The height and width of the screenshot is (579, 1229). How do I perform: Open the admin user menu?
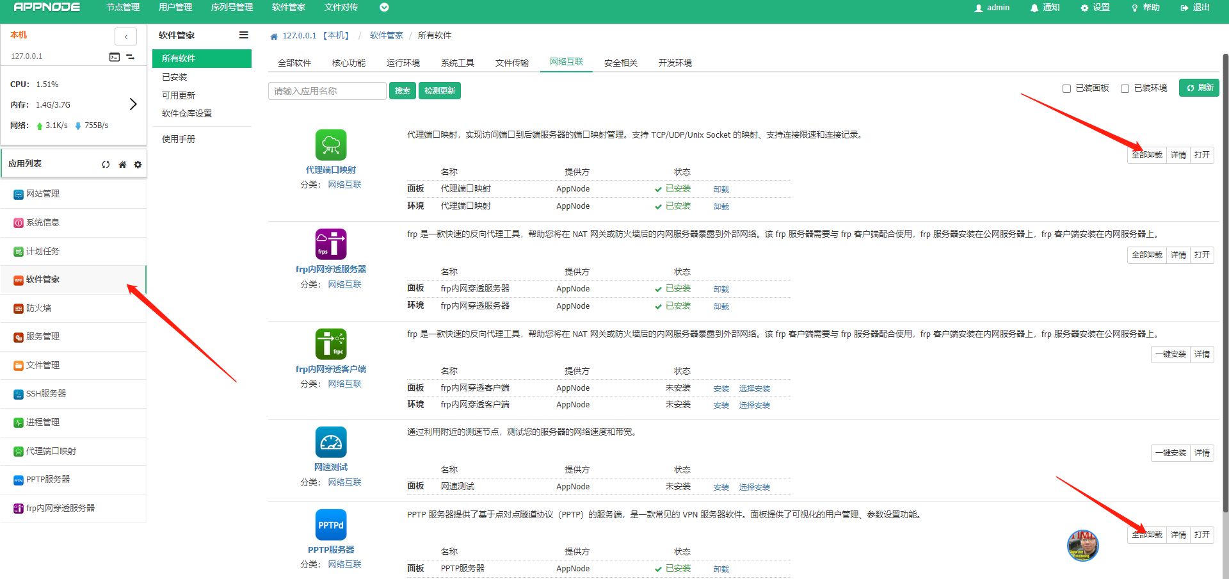pyautogui.click(x=992, y=8)
